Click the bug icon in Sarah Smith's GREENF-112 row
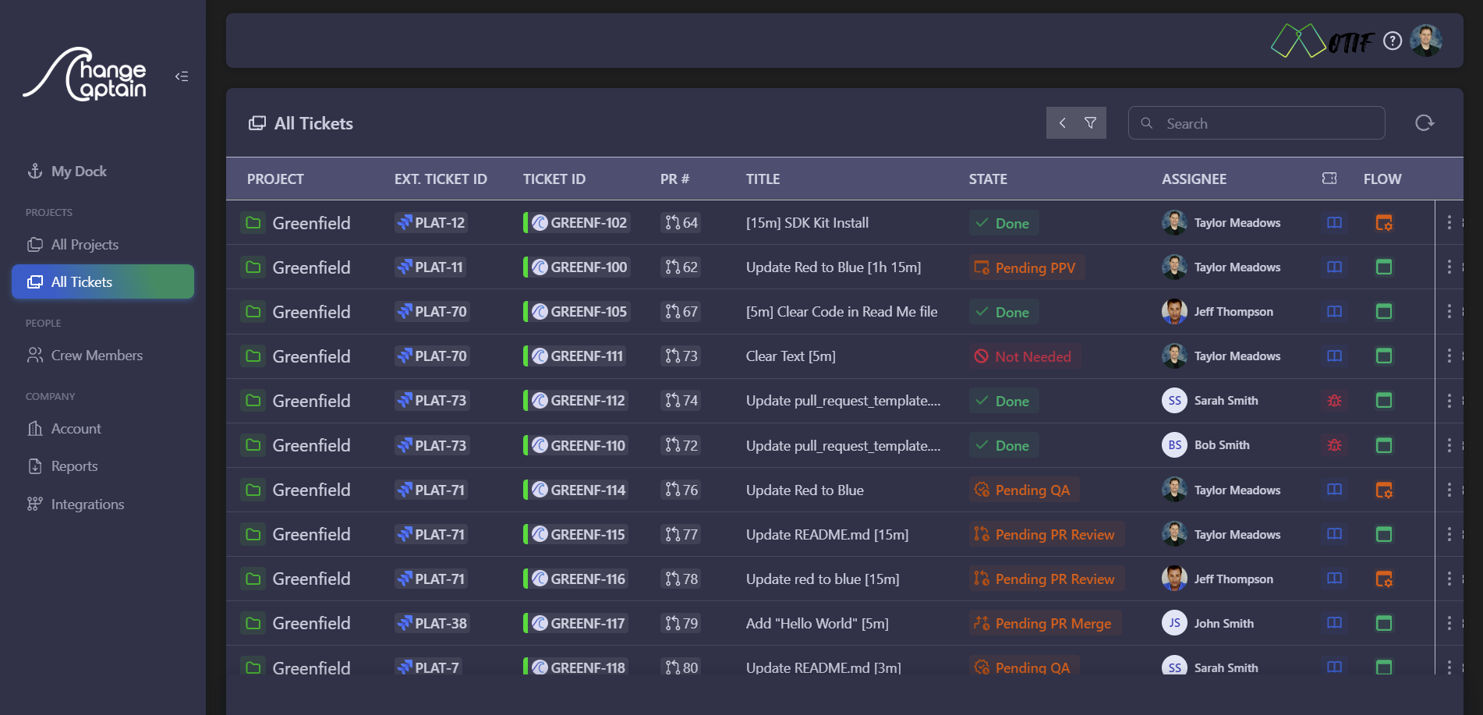Screen dimensions: 1483x715 point(1334,401)
